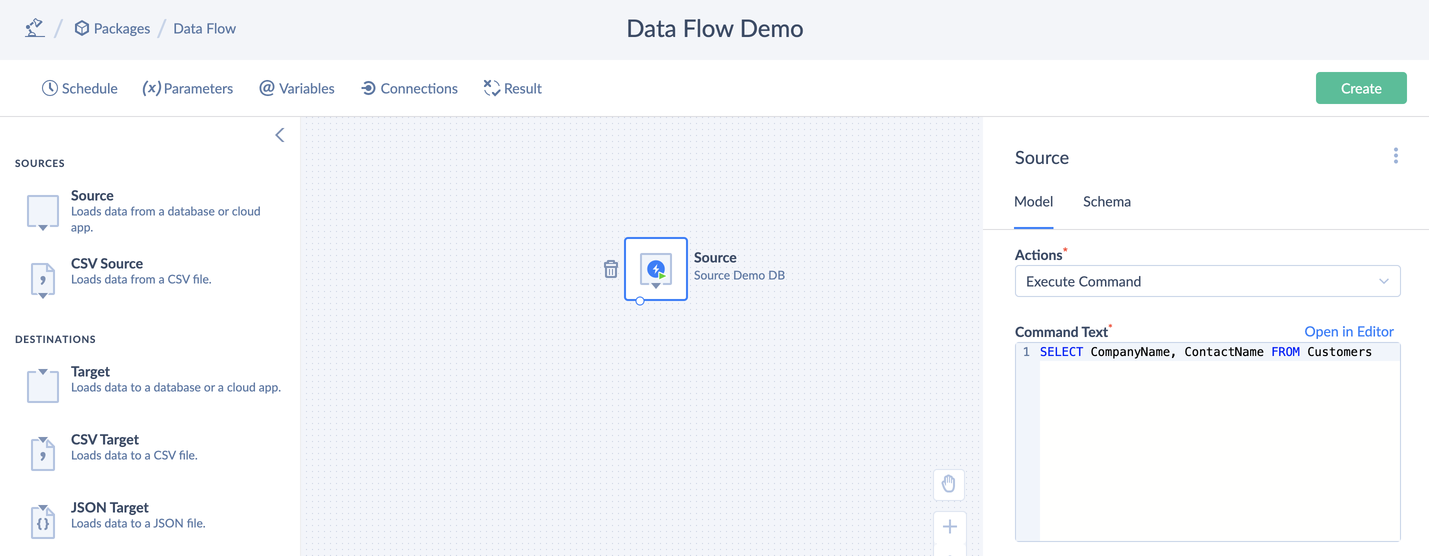Click the Skyvia home logo icon

click(x=35, y=27)
